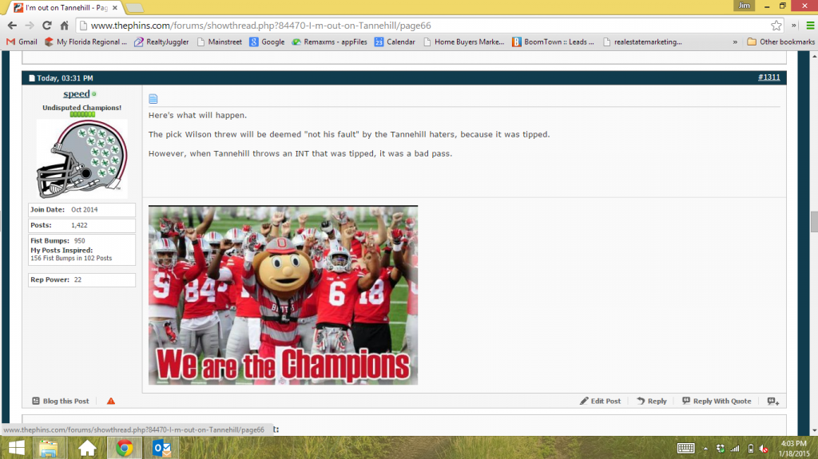The height and width of the screenshot is (459, 818).
Task: Click Edit Post button
Action: tap(600, 401)
